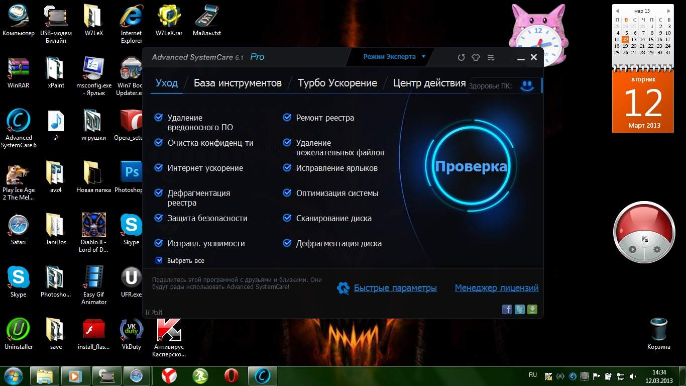Select the UFR.exe desktop icon
This screenshot has width=686, height=386.
[x=131, y=282]
